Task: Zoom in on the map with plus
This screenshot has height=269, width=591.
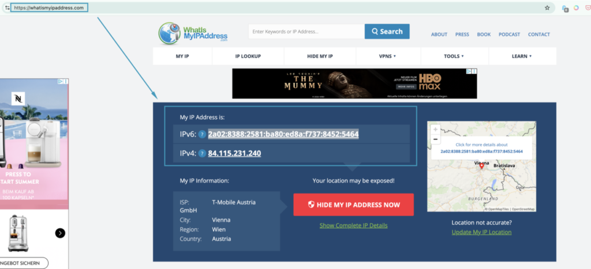Action: [x=435, y=130]
